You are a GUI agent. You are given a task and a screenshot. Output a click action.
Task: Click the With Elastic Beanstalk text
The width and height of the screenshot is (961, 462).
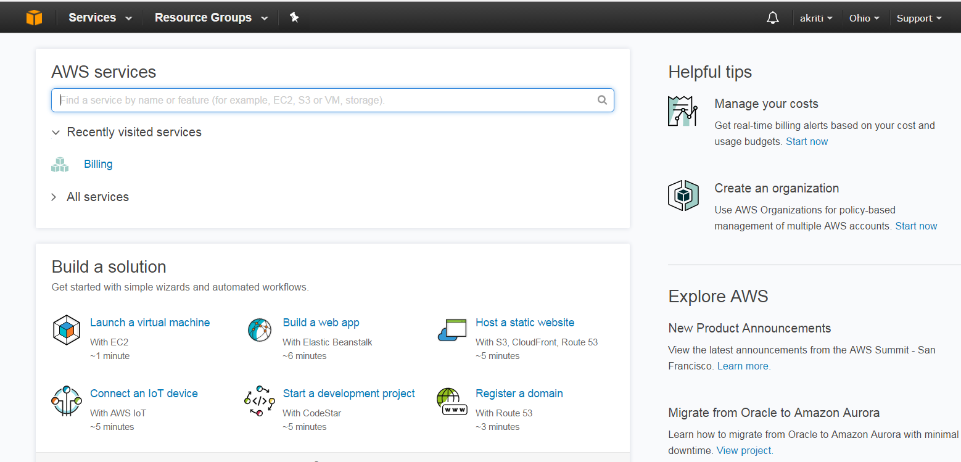(x=328, y=342)
